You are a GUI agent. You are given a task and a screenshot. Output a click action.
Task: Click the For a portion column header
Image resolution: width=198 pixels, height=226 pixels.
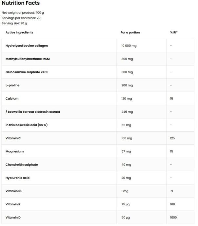pyautogui.click(x=130, y=32)
